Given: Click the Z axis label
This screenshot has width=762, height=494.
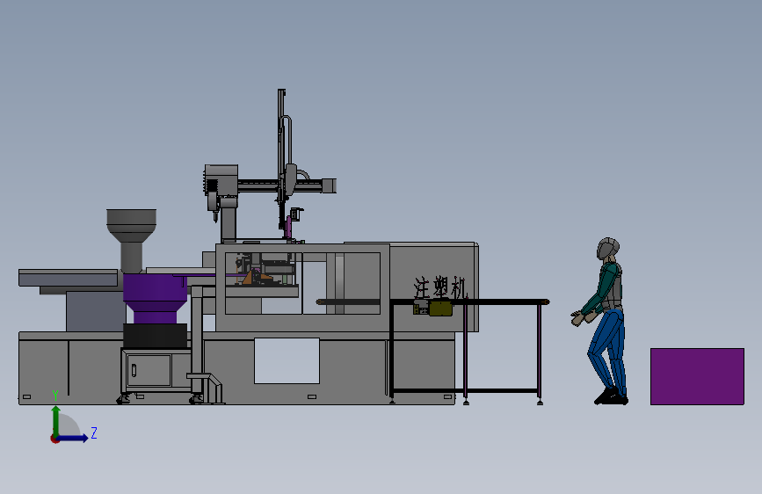Looking at the screenshot, I should point(94,432).
